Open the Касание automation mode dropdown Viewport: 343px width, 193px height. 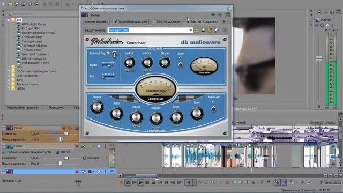pos(106,158)
